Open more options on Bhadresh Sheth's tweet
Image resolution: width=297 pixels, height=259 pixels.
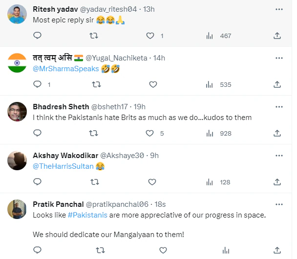tap(279, 106)
